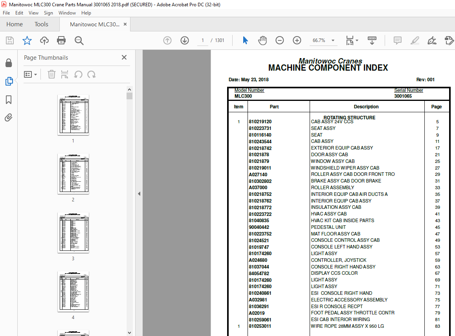Click the Save file icon

[x=10, y=40]
